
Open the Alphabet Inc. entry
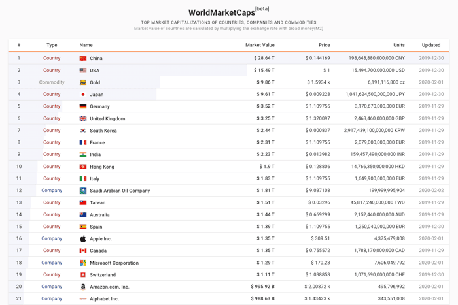coord(104,299)
